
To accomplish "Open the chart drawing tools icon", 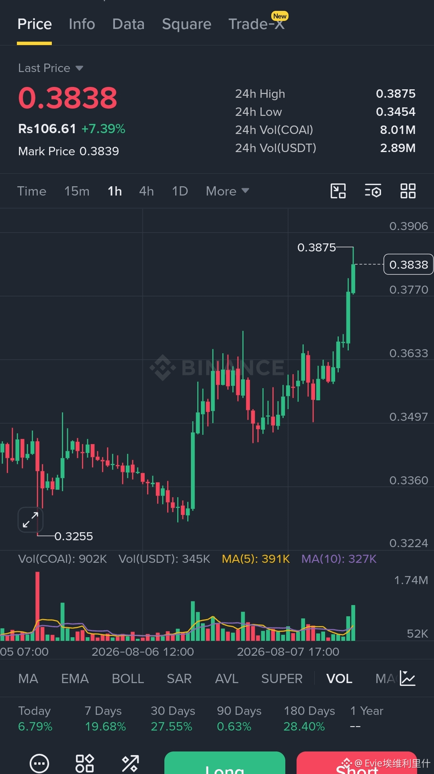I will pyautogui.click(x=338, y=191).
